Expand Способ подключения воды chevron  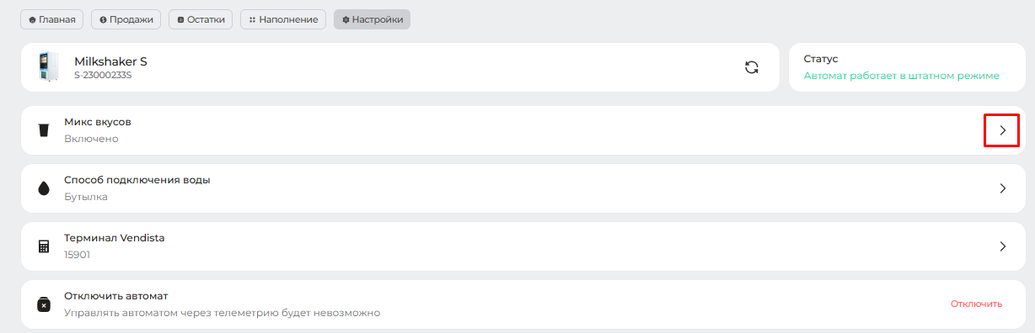click(x=1002, y=188)
